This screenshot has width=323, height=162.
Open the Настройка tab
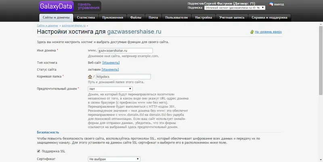203,17
